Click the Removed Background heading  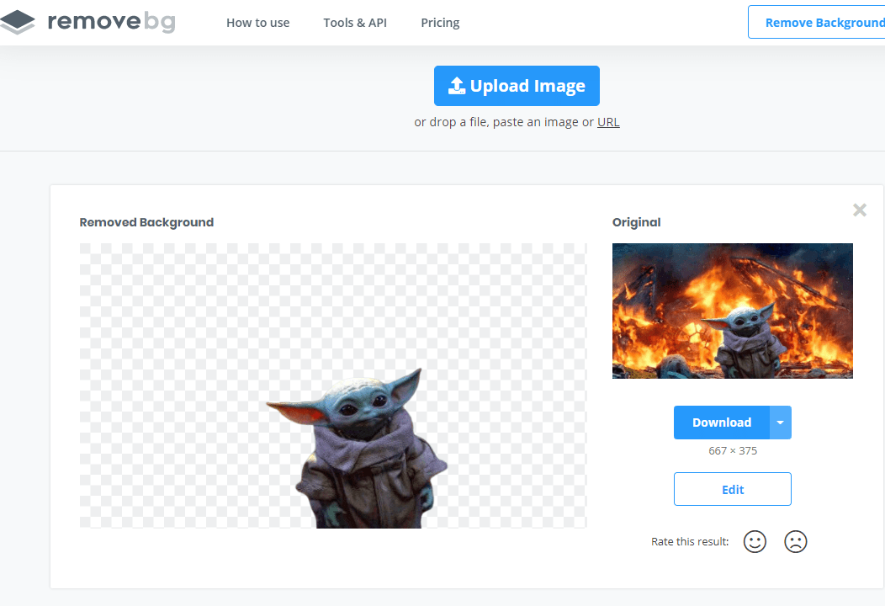tap(146, 222)
